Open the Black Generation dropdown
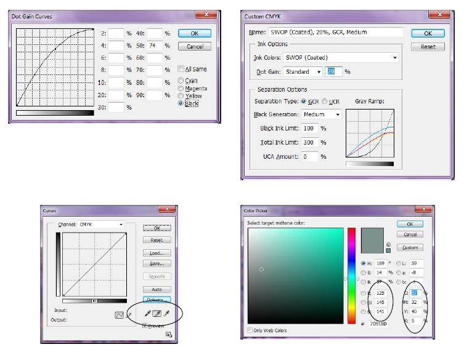This screenshot has width=464, height=355. [321, 114]
